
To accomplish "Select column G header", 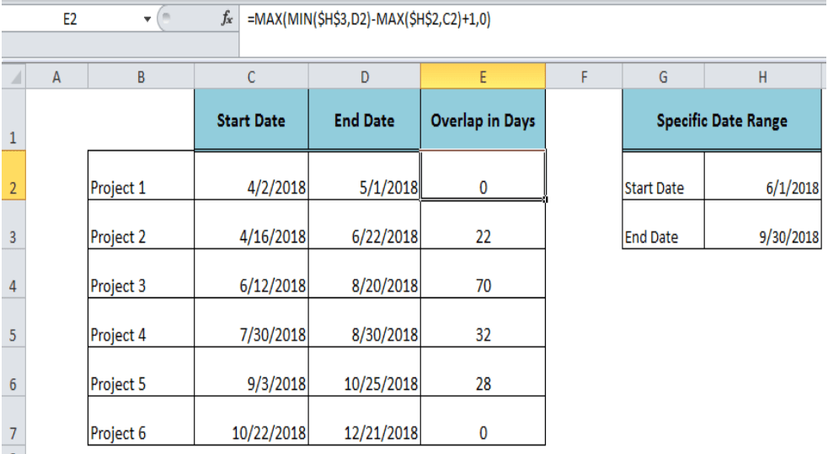I will click(663, 77).
